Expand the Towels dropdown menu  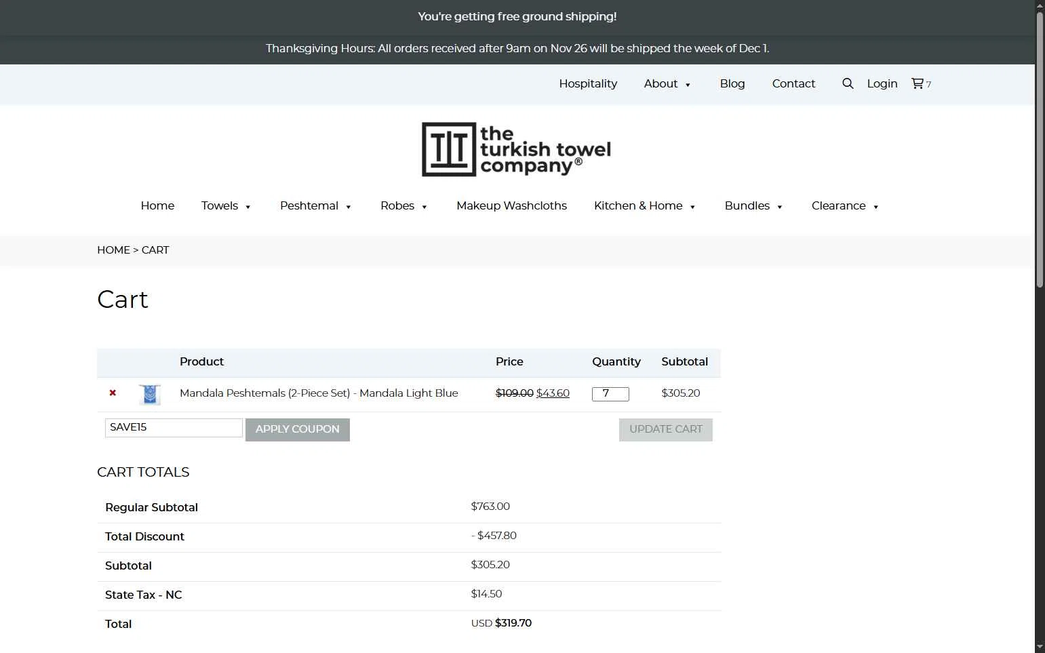click(x=226, y=205)
